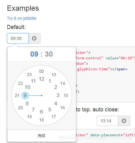
Task: Switch to minutes view via gray 30
Action: click(49, 54)
